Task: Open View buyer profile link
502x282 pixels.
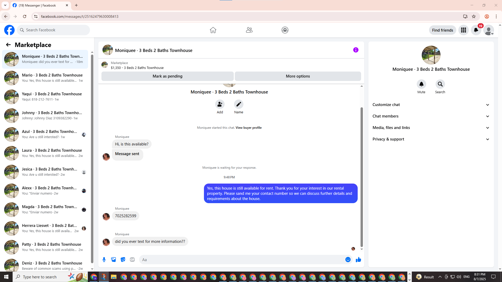Action: (249, 128)
